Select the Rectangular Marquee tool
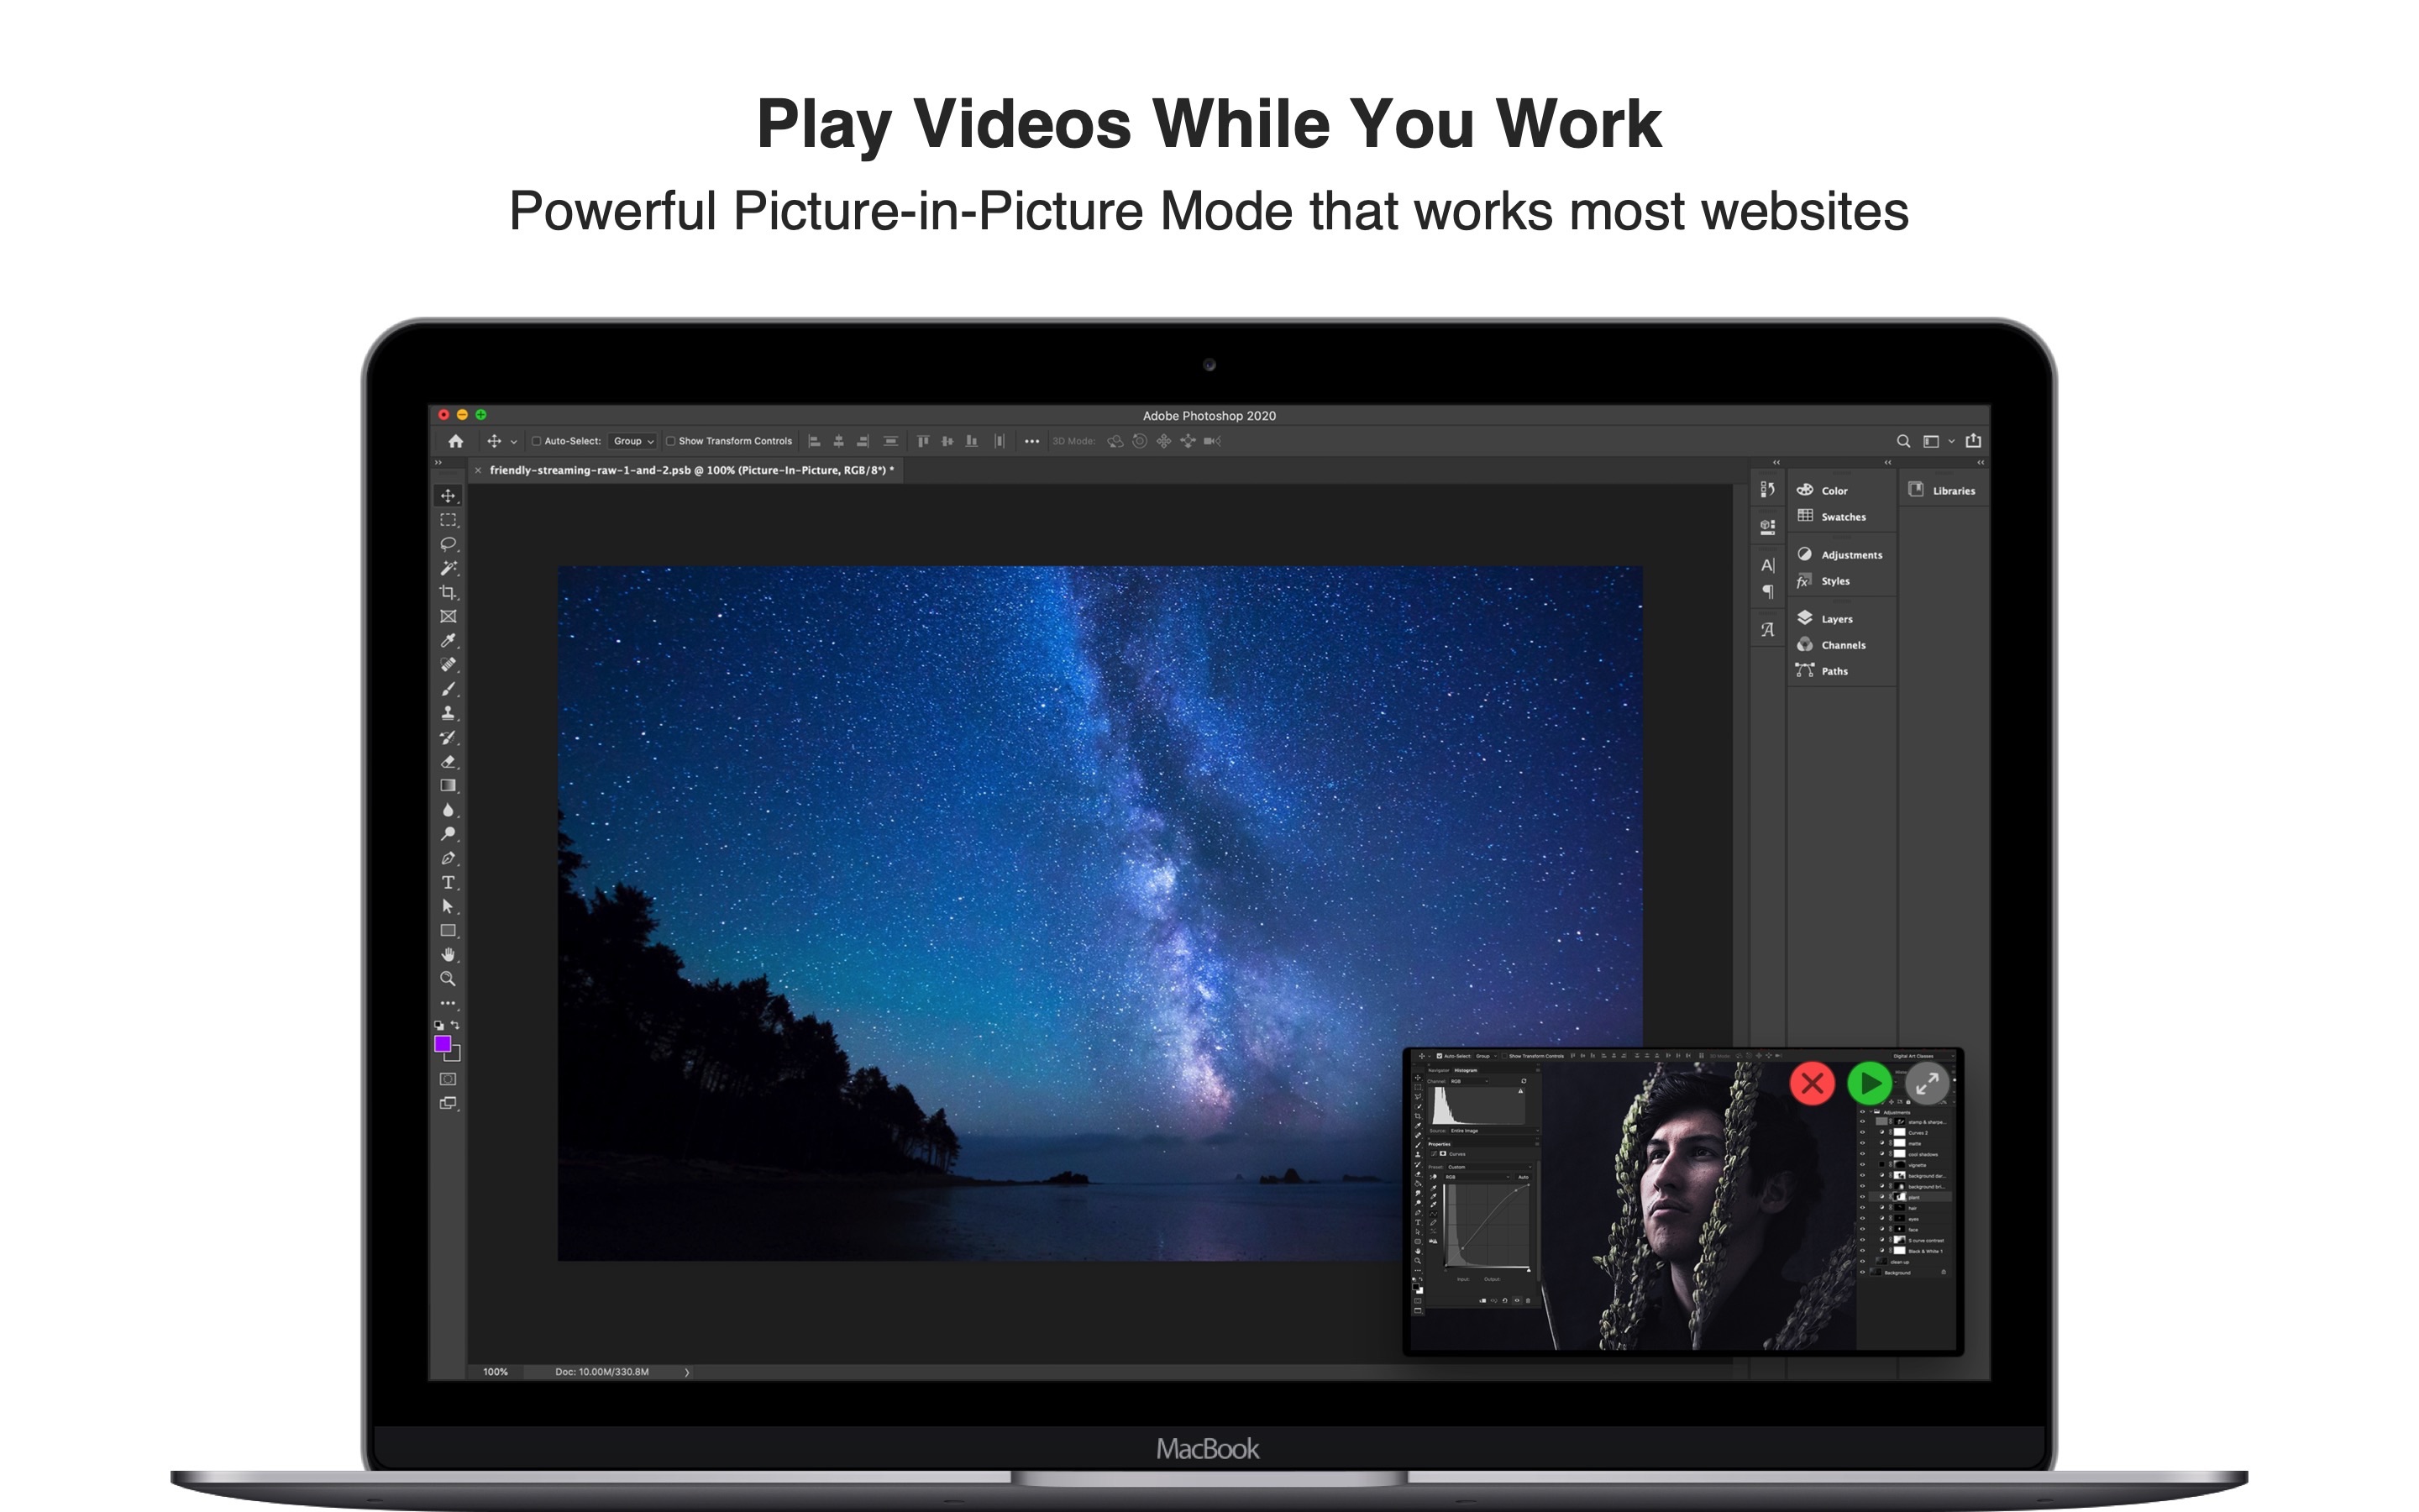The height and width of the screenshot is (1512, 2419). point(448,520)
